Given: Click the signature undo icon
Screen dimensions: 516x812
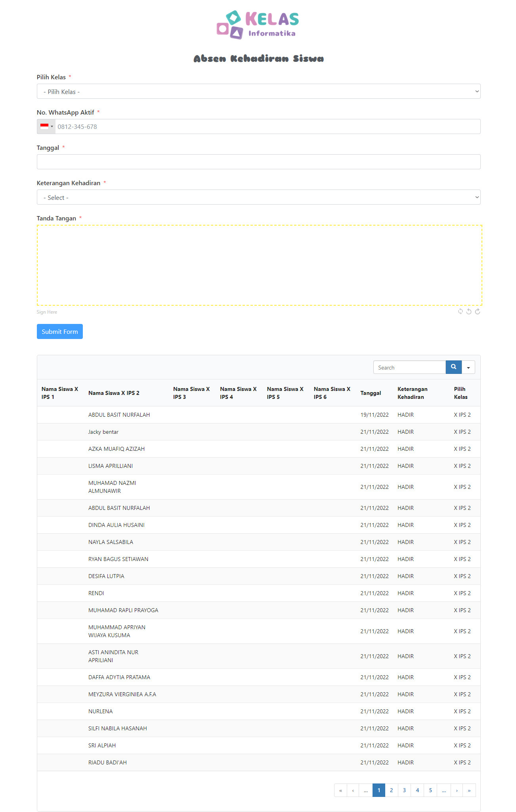Looking at the screenshot, I should pos(469,312).
